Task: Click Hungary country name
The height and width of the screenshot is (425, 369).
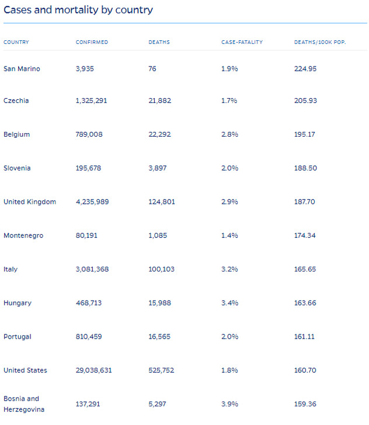Action: click(18, 303)
